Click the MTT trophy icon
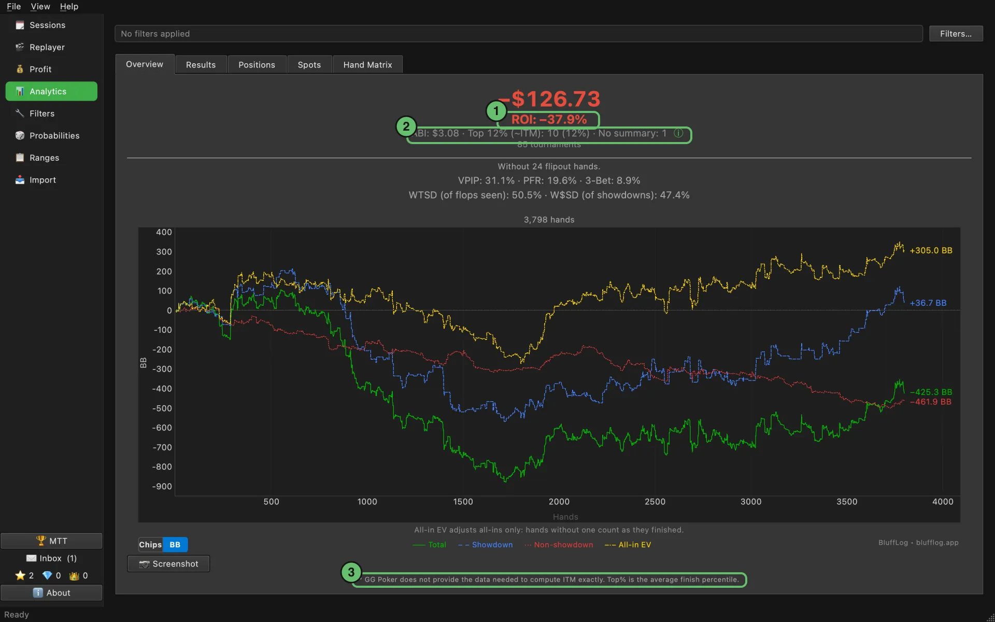This screenshot has height=622, width=995. point(41,541)
